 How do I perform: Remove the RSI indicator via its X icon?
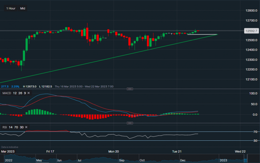[x=26, y=127]
